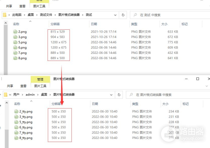Navigate to 用户 in lower breadcrumb

point(16,94)
